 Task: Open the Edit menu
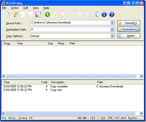[26, 8]
